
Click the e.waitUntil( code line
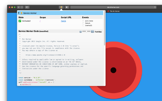coord(26,84)
